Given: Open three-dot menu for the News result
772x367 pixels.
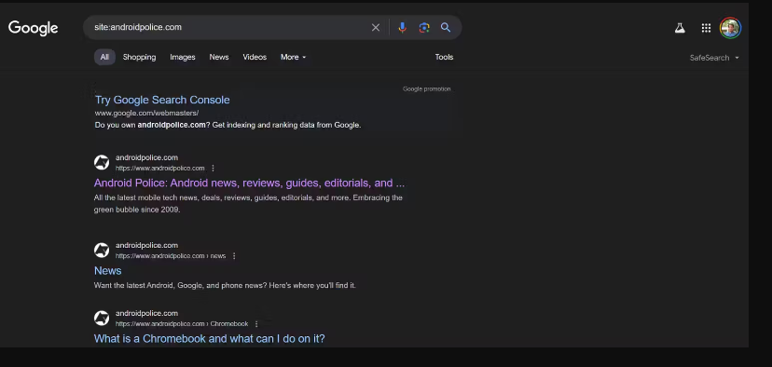Looking at the screenshot, I should pos(234,256).
